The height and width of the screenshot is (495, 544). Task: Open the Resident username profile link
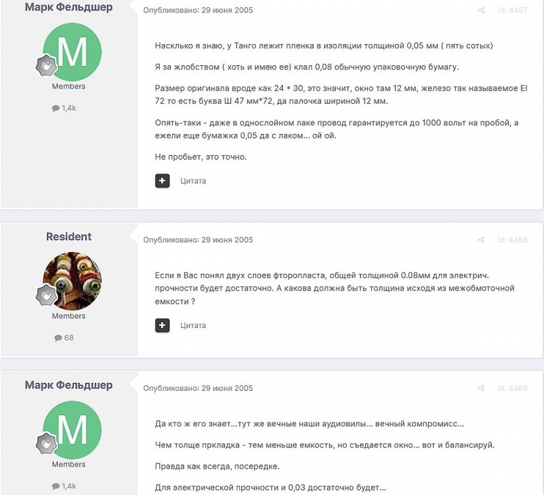[x=69, y=236]
